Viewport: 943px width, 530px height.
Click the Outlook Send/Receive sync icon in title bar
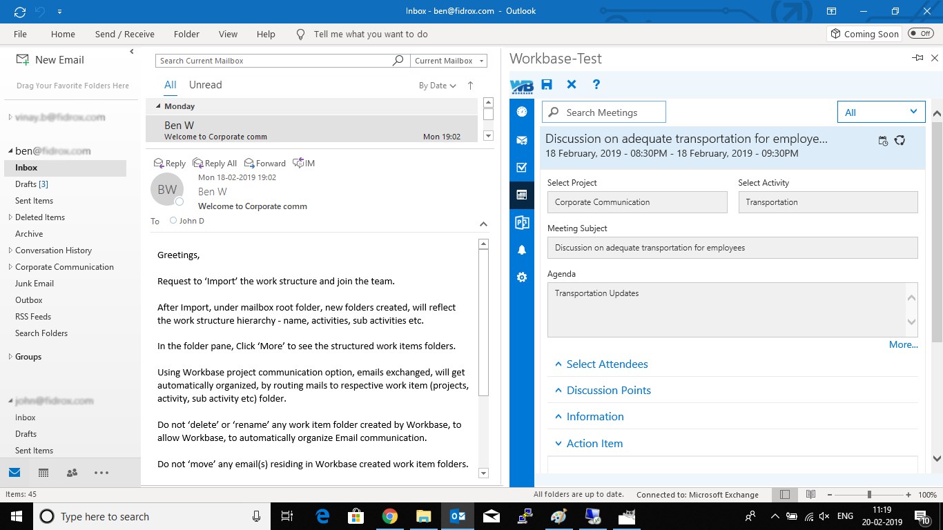[20, 11]
